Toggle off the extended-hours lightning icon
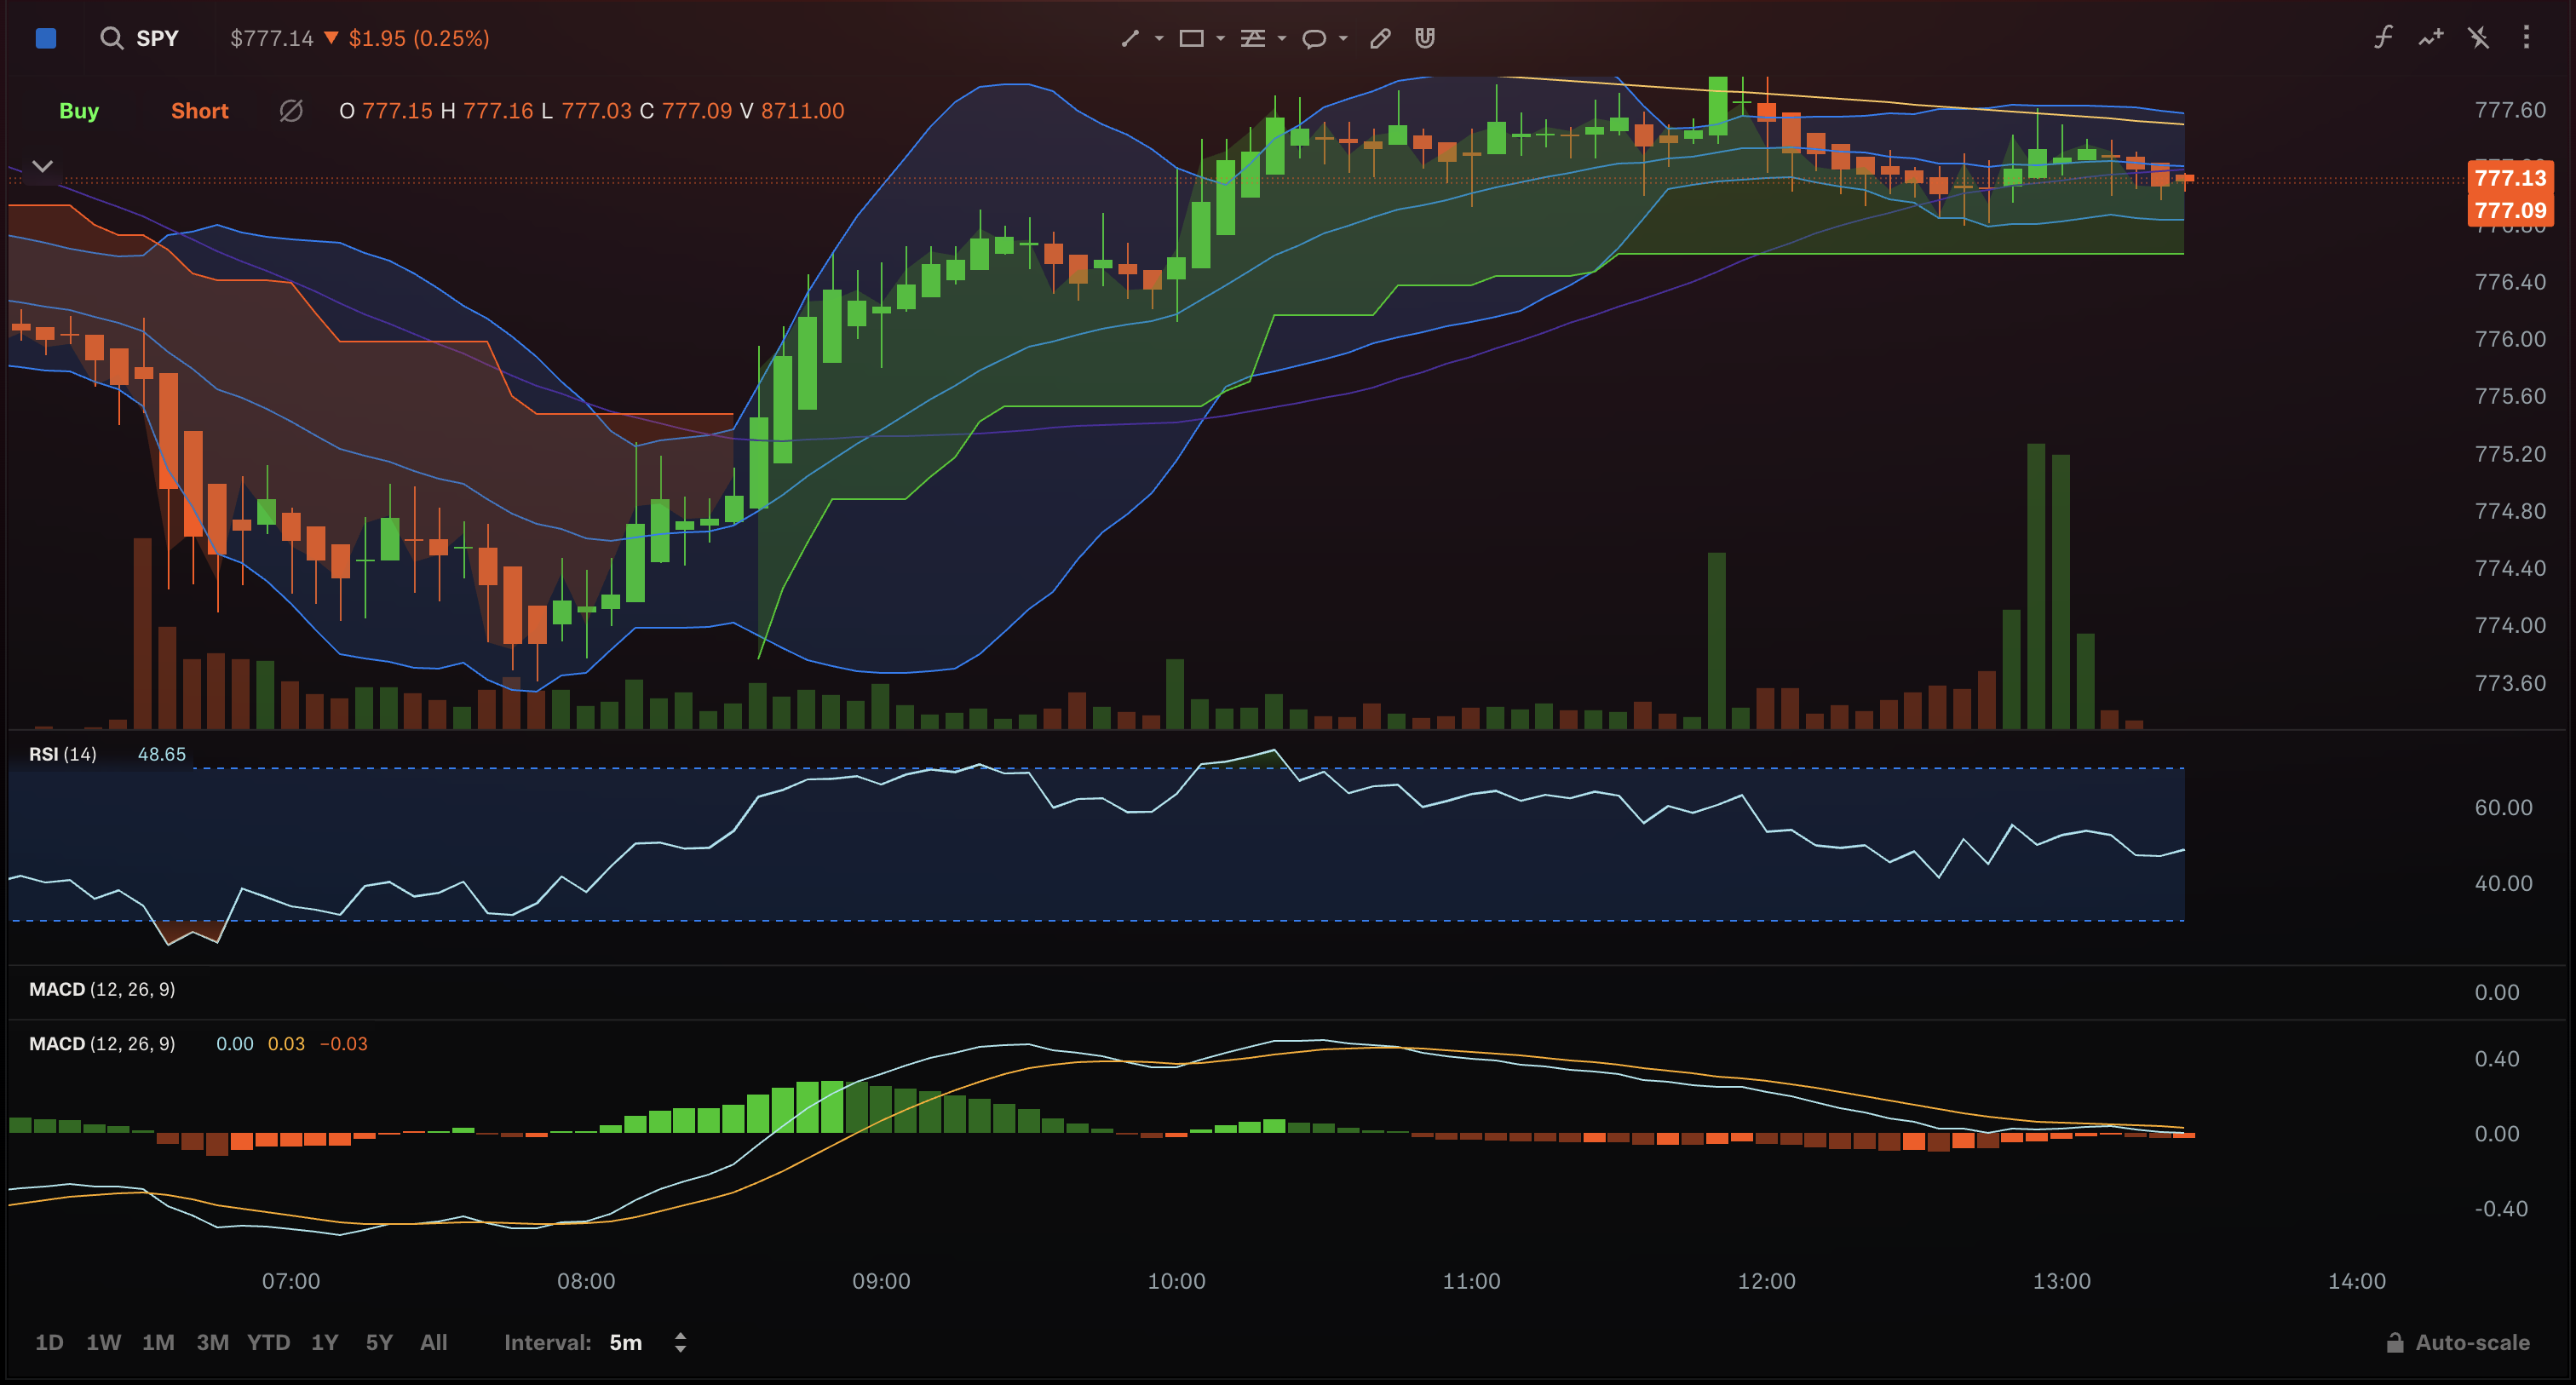 pyautogui.click(x=2478, y=38)
